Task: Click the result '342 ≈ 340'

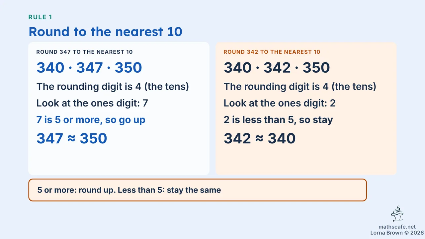Action: (260, 138)
